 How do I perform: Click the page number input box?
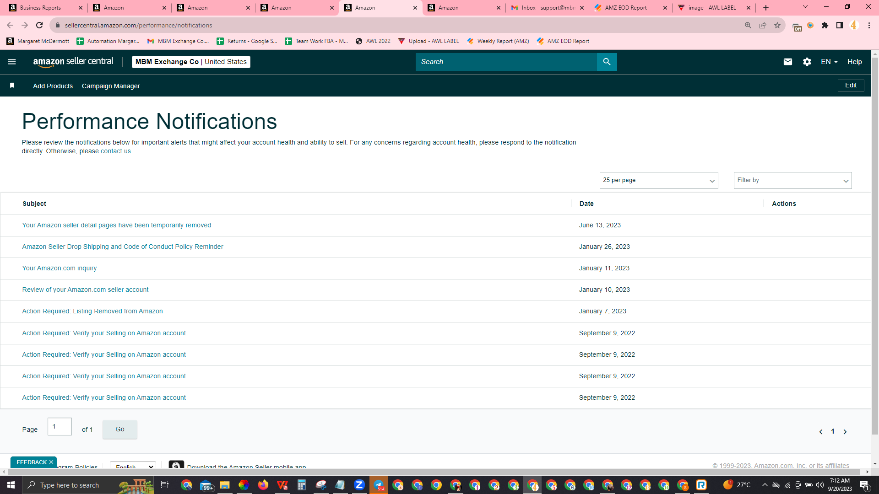coord(60,427)
